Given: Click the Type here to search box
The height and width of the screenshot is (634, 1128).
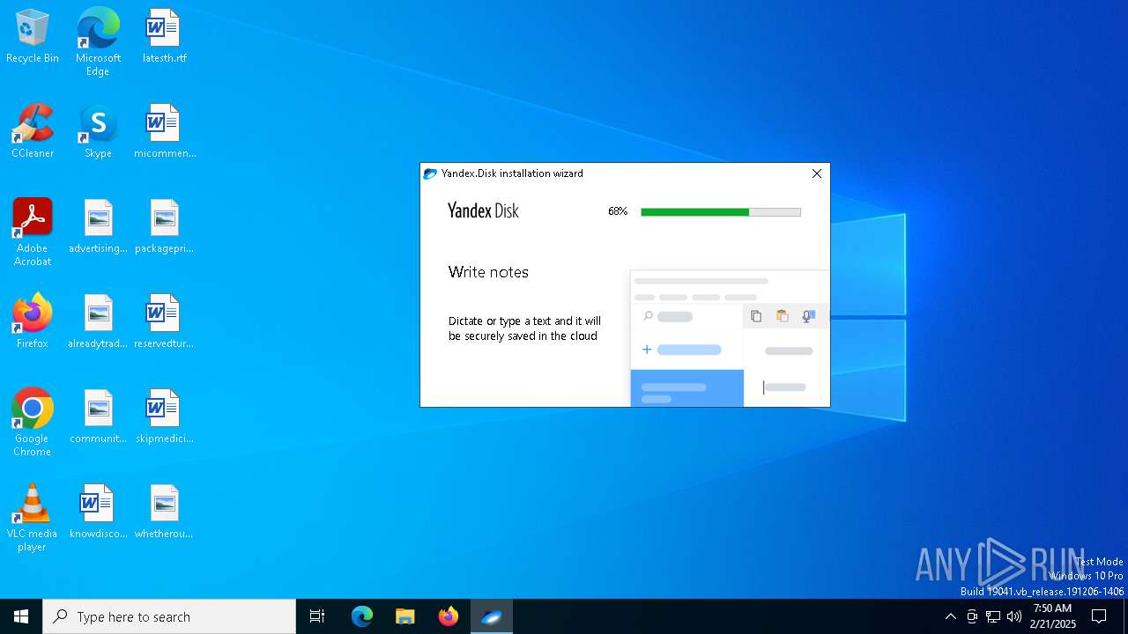Looking at the screenshot, I should (169, 616).
